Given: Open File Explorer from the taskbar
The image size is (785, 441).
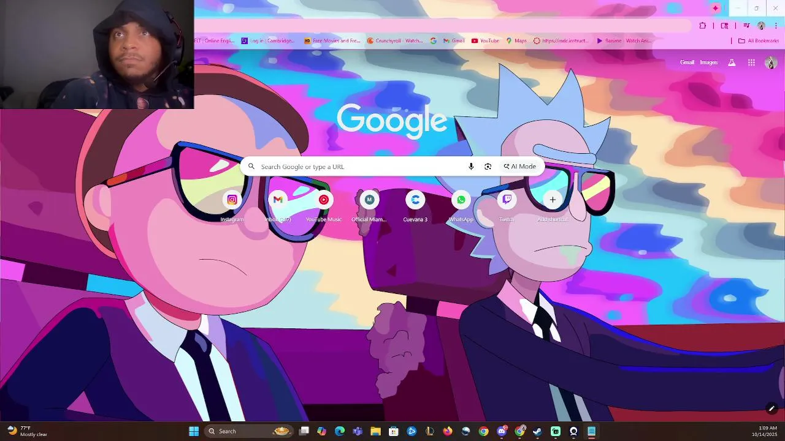Looking at the screenshot, I should pyautogui.click(x=375, y=431).
